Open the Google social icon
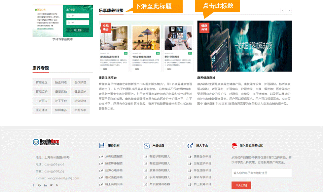 tap(39, 185)
